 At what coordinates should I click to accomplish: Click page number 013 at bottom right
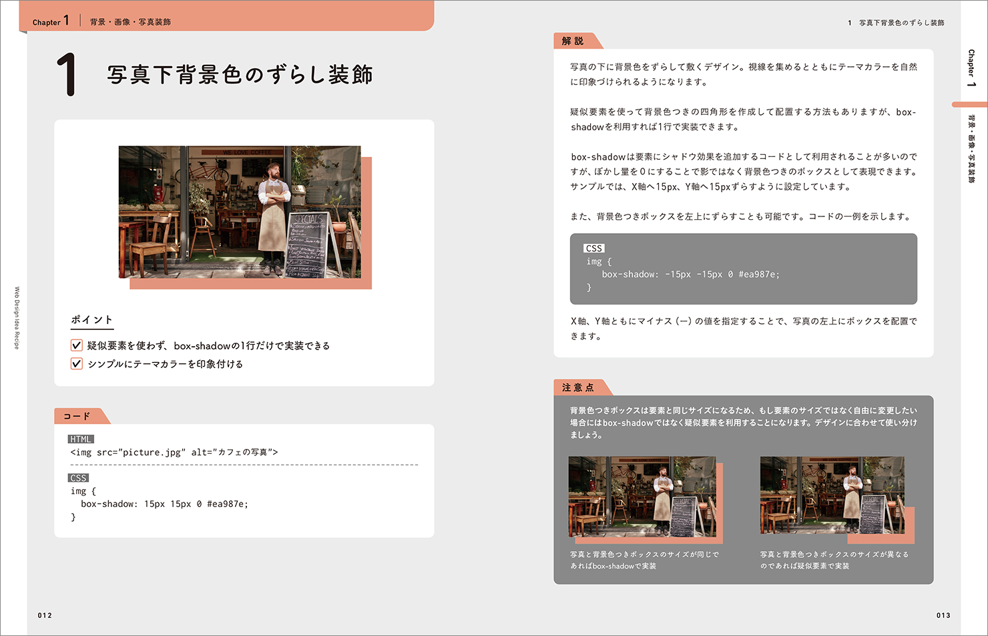(x=943, y=615)
